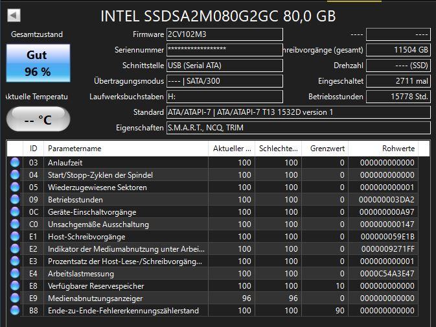Select the Arbeitslastmessung row

click(x=212, y=274)
